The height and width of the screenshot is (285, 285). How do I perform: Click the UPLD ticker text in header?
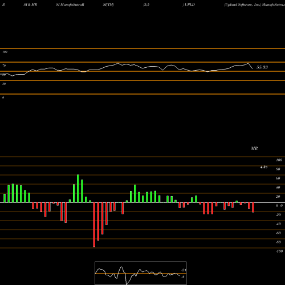pos(190,5)
